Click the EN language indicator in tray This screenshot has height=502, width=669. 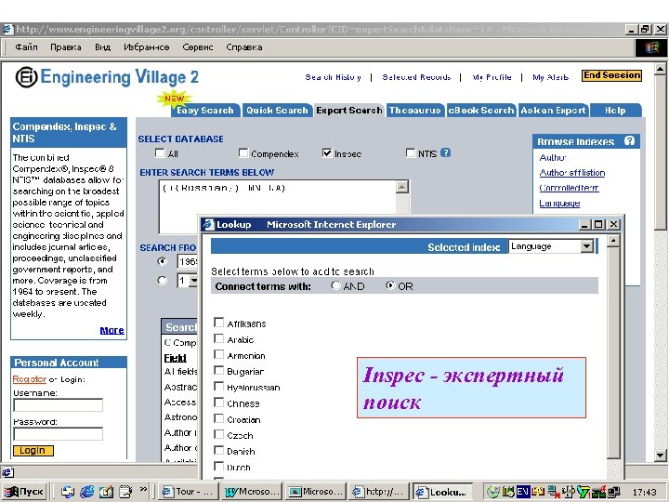coord(522,492)
